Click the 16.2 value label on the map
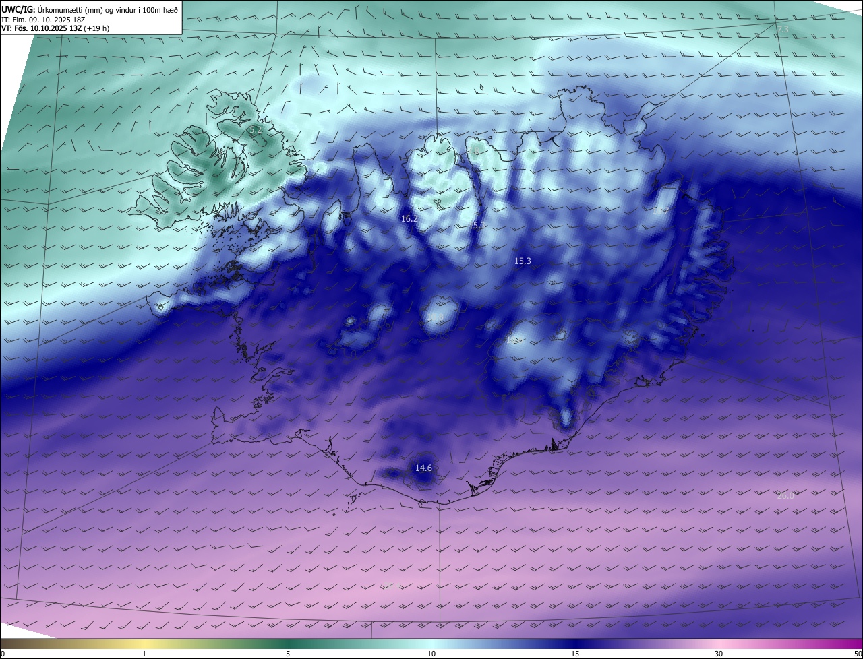Image resolution: width=863 pixels, height=659 pixels. click(x=409, y=219)
